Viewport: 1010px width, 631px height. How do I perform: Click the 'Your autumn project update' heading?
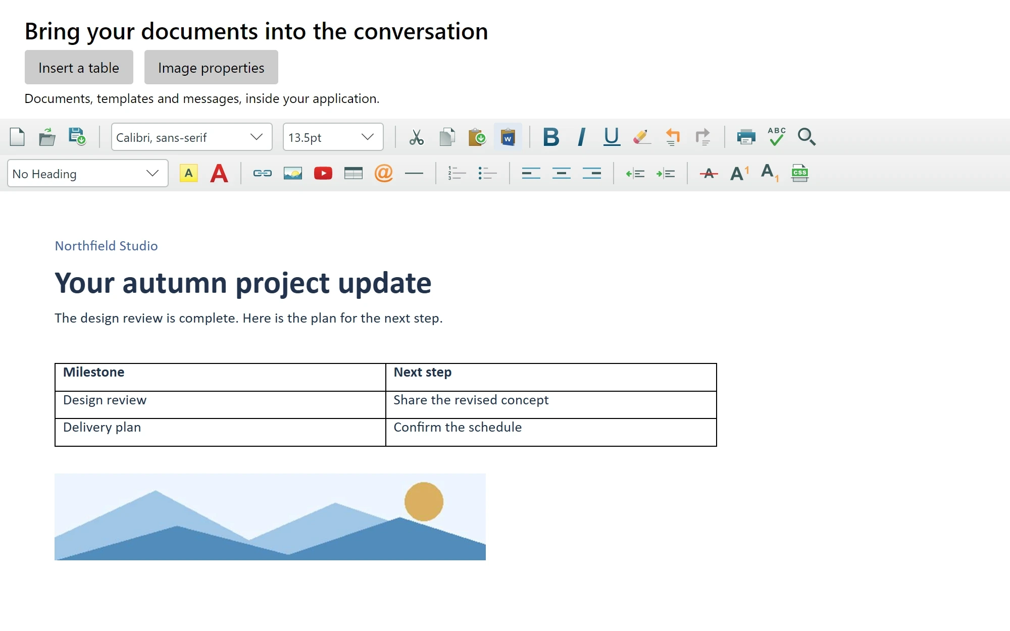tap(243, 283)
